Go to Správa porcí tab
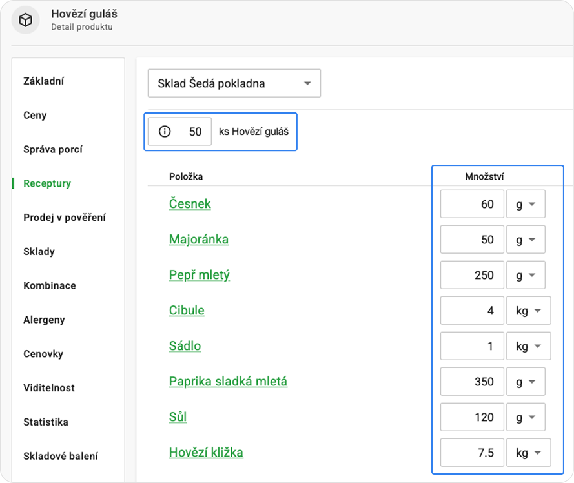 (53, 149)
